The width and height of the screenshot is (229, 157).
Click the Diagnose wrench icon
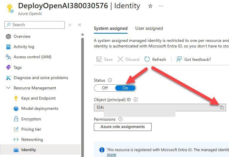(8, 78)
